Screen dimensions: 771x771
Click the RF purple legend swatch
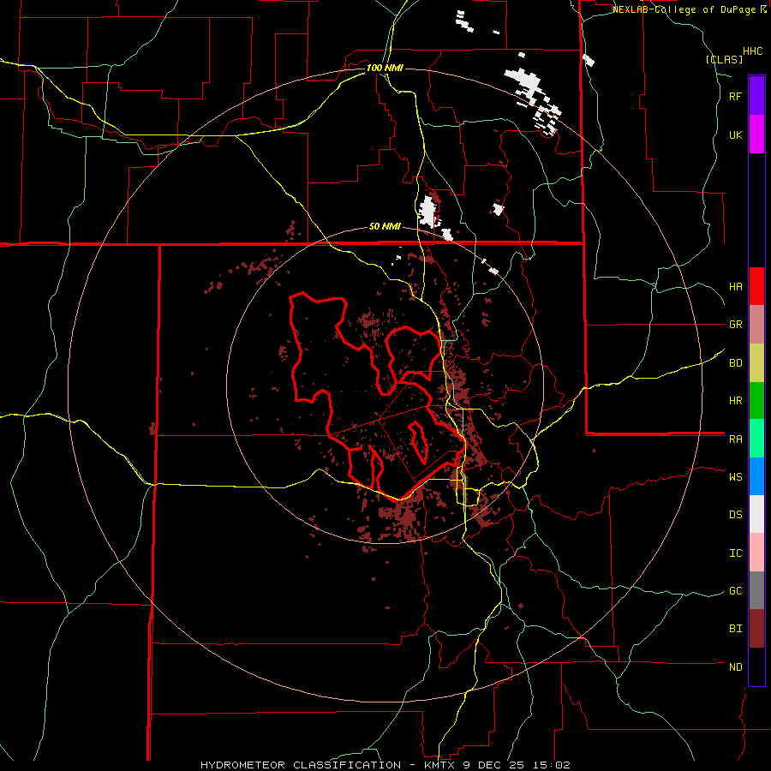point(756,95)
